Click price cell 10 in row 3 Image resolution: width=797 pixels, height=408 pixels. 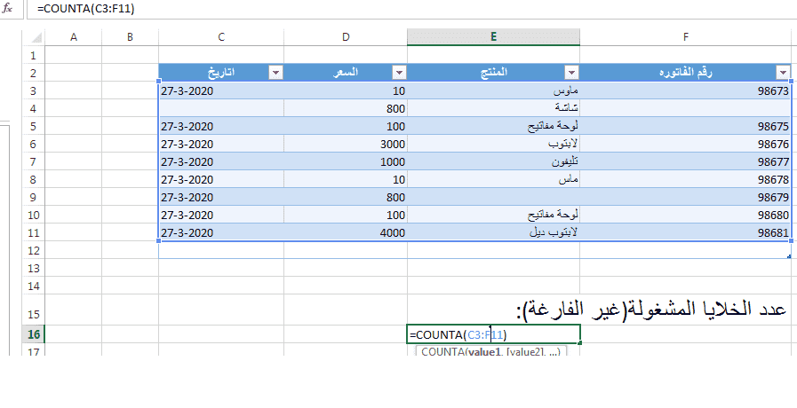point(346,91)
